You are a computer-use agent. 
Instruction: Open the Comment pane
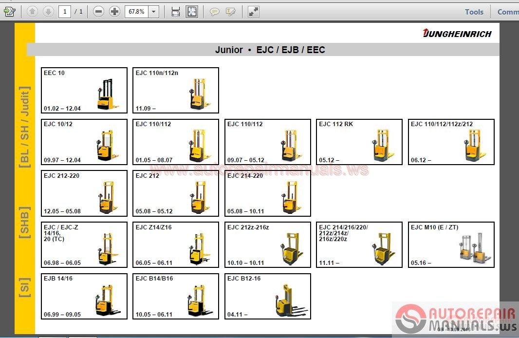click(x=508, y=12)
